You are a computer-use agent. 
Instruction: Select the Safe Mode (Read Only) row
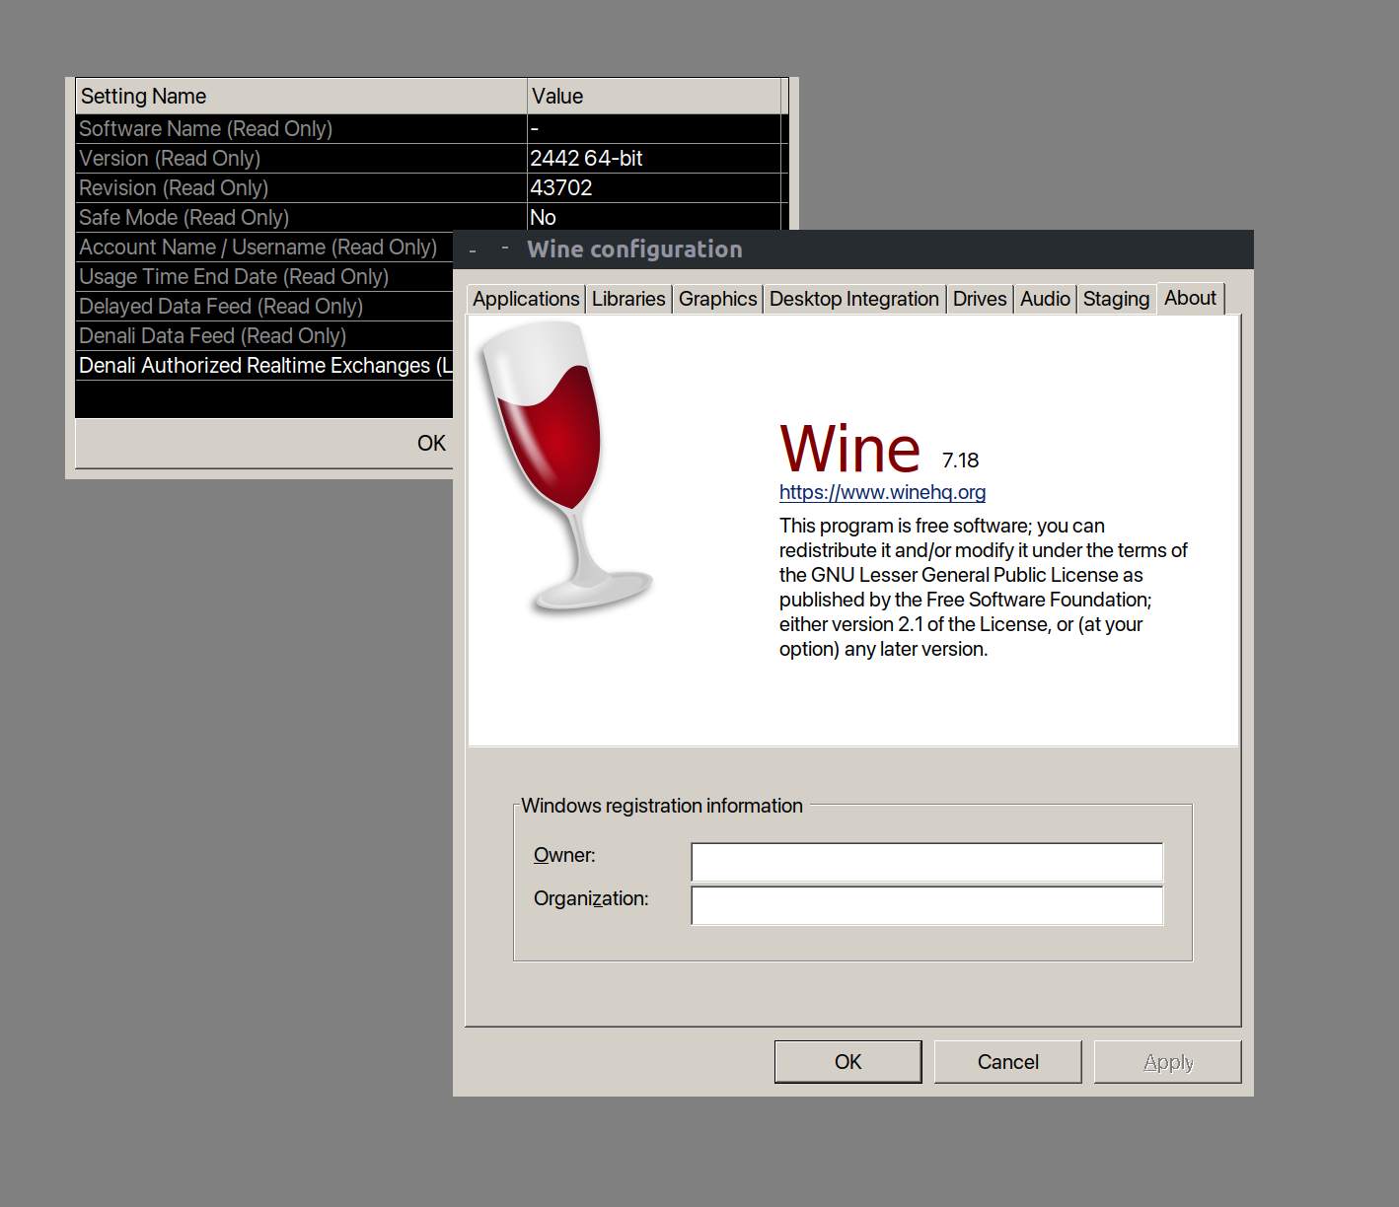tap(431, 218)
